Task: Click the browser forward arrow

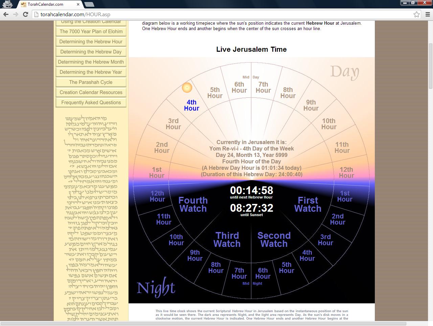Action: coord(16,14)
